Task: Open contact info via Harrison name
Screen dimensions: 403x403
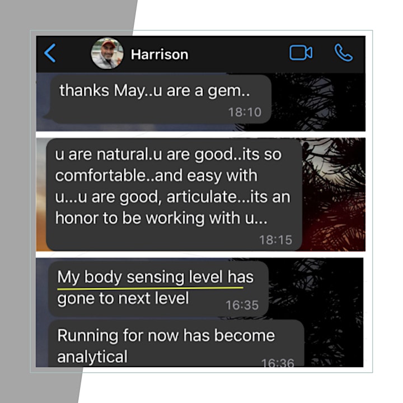Action: [x=160, y=54]
